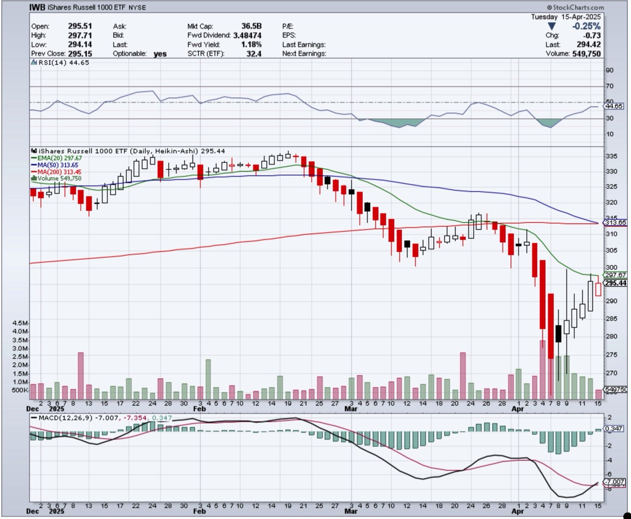Select the IWB ticker symbol
Image resolution: width=631 pixels, height=519 pixels.
point(37,8)
